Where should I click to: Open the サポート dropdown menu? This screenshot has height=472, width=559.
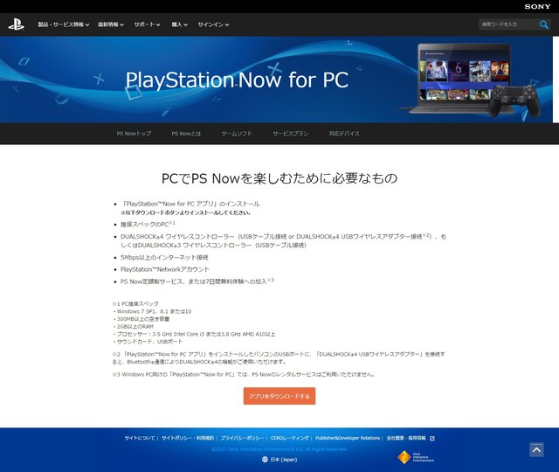148,24
